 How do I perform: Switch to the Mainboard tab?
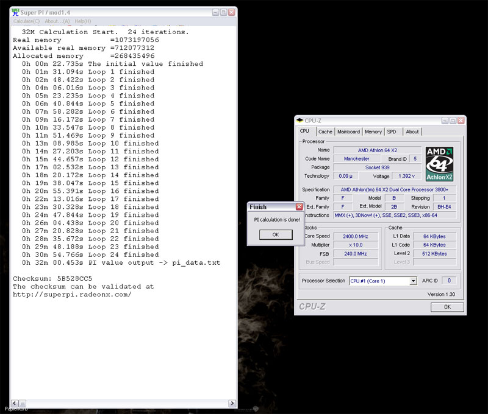[348, 132]
